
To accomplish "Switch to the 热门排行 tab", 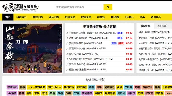I will pyautogui.click(x=163, y=26).
